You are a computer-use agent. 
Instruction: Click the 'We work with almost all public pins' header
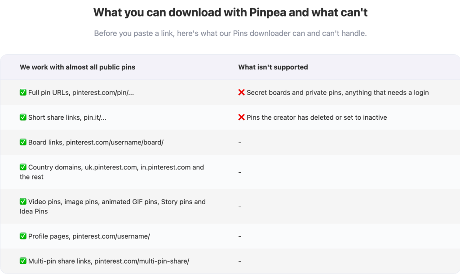(77, 67)
